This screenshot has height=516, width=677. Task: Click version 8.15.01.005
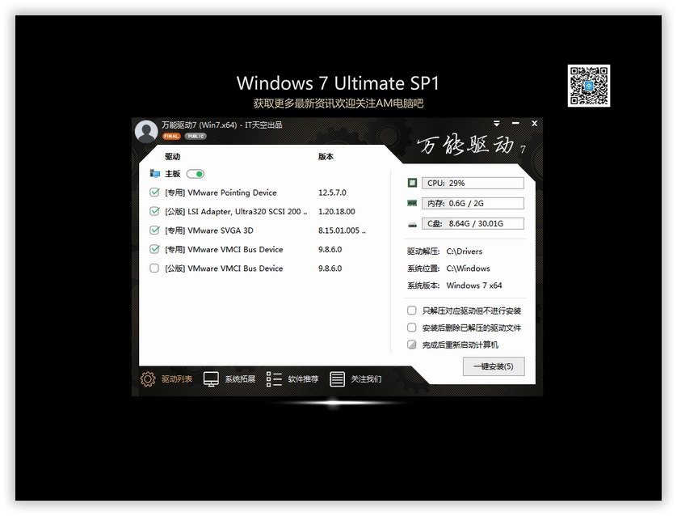(x=342, y=231)
